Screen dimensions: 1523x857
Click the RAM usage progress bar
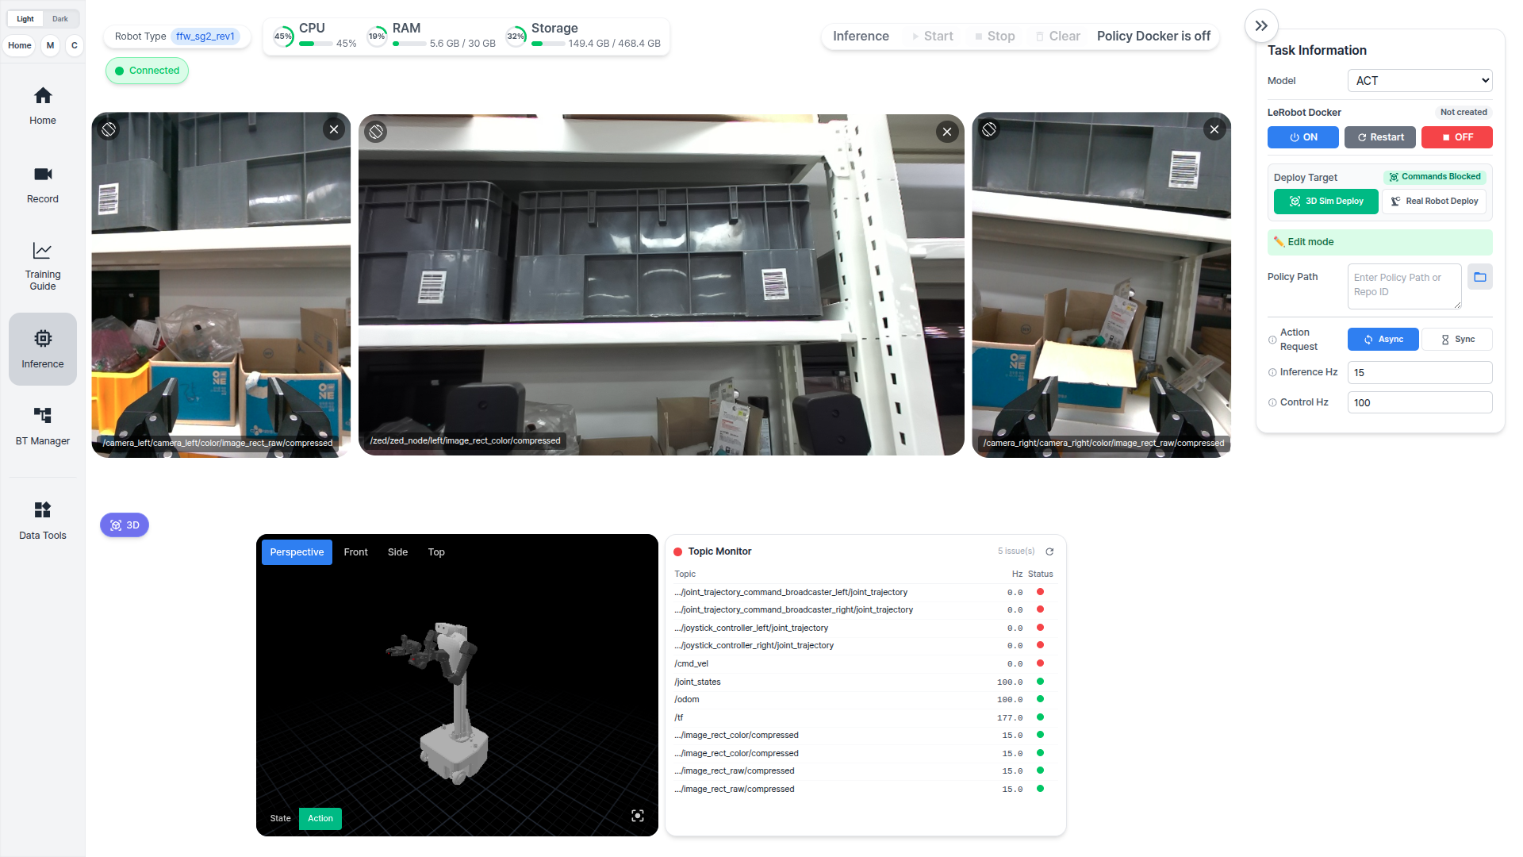409,44
